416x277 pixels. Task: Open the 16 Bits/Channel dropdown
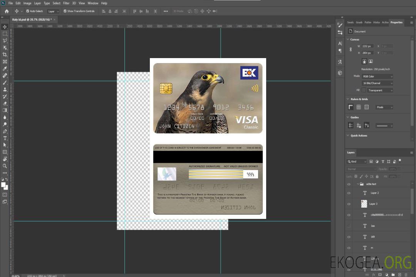[377, 83]
